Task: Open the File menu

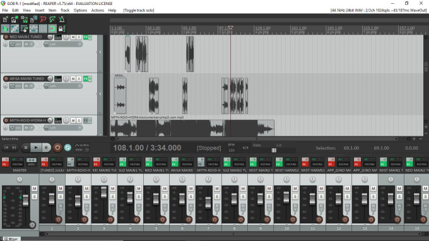Action: (5, 10)
